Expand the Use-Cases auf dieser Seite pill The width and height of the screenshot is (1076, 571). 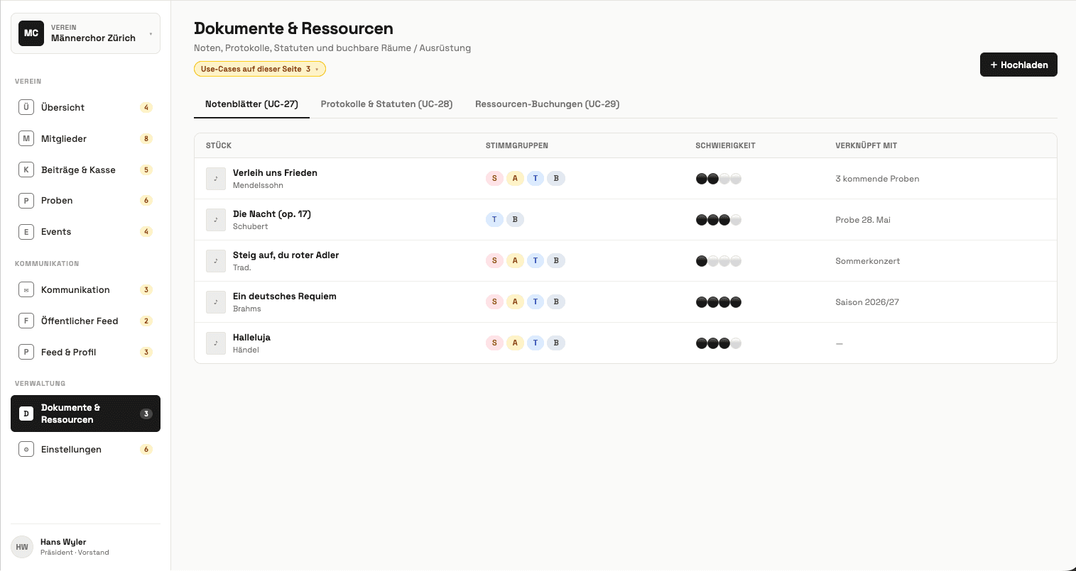point(260,69)
